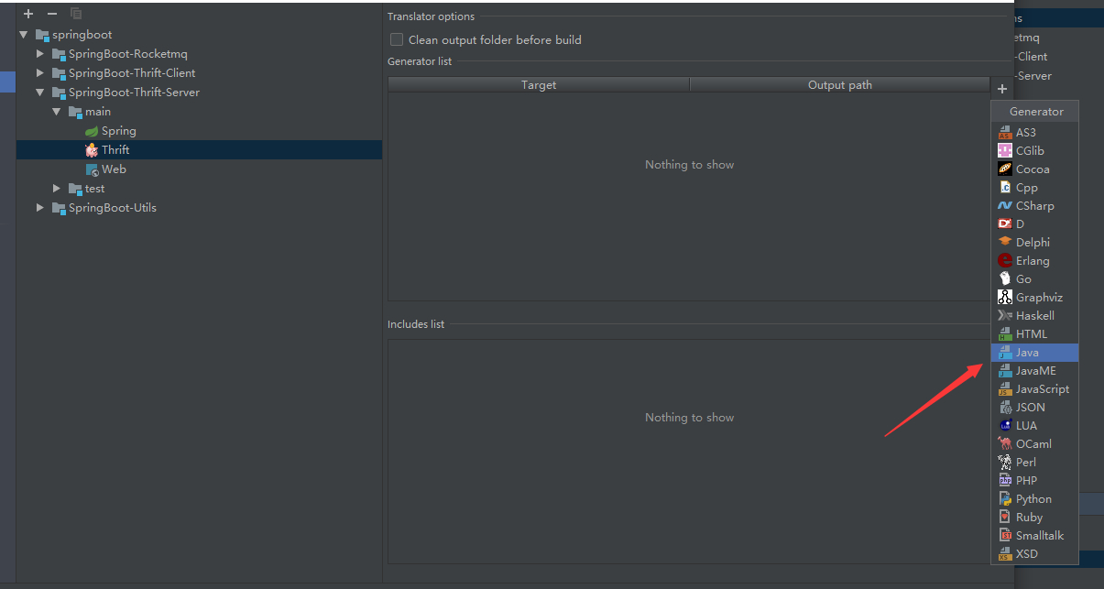The width and height of the screenshot is (1104, 589).
Task: Expand the test folder node
Action: point(57,189)
